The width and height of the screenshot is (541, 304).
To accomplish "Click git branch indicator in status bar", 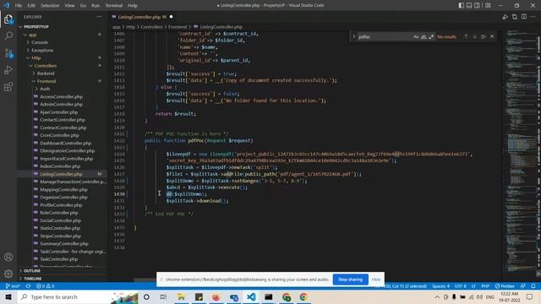I will [13, 286].
